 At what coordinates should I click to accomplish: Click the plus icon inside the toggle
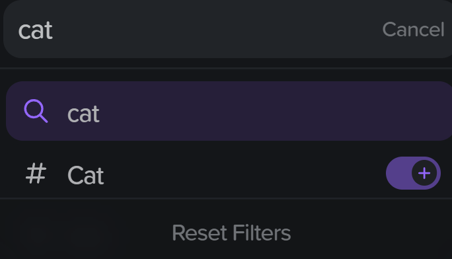point(424,173)
